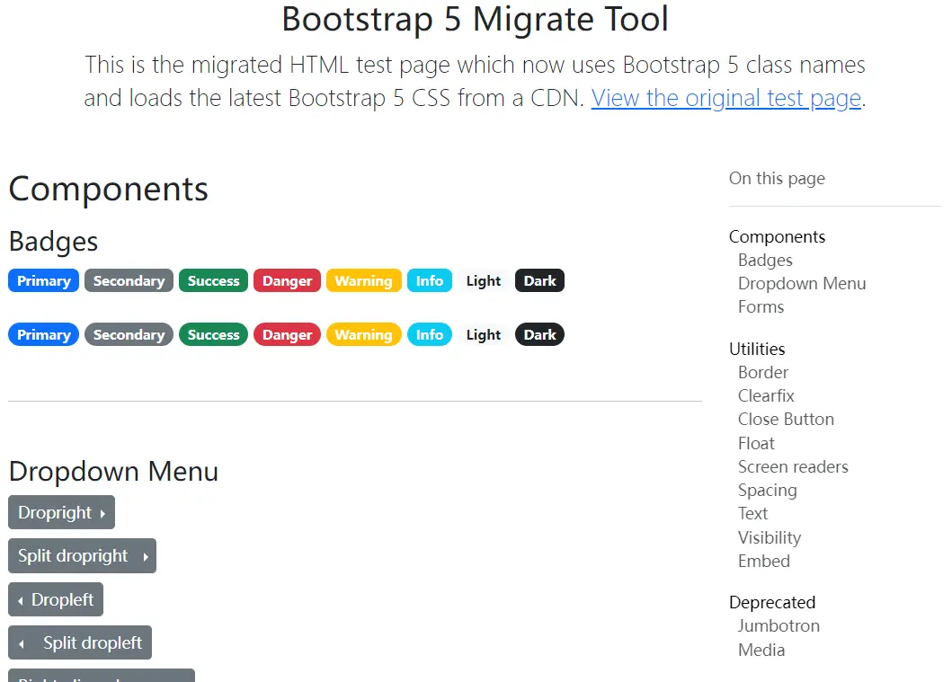The height and width of the screenshot is (682, 952).
Task: Click the pill-shaped blue Primary badge
Action: click(44, 334)
